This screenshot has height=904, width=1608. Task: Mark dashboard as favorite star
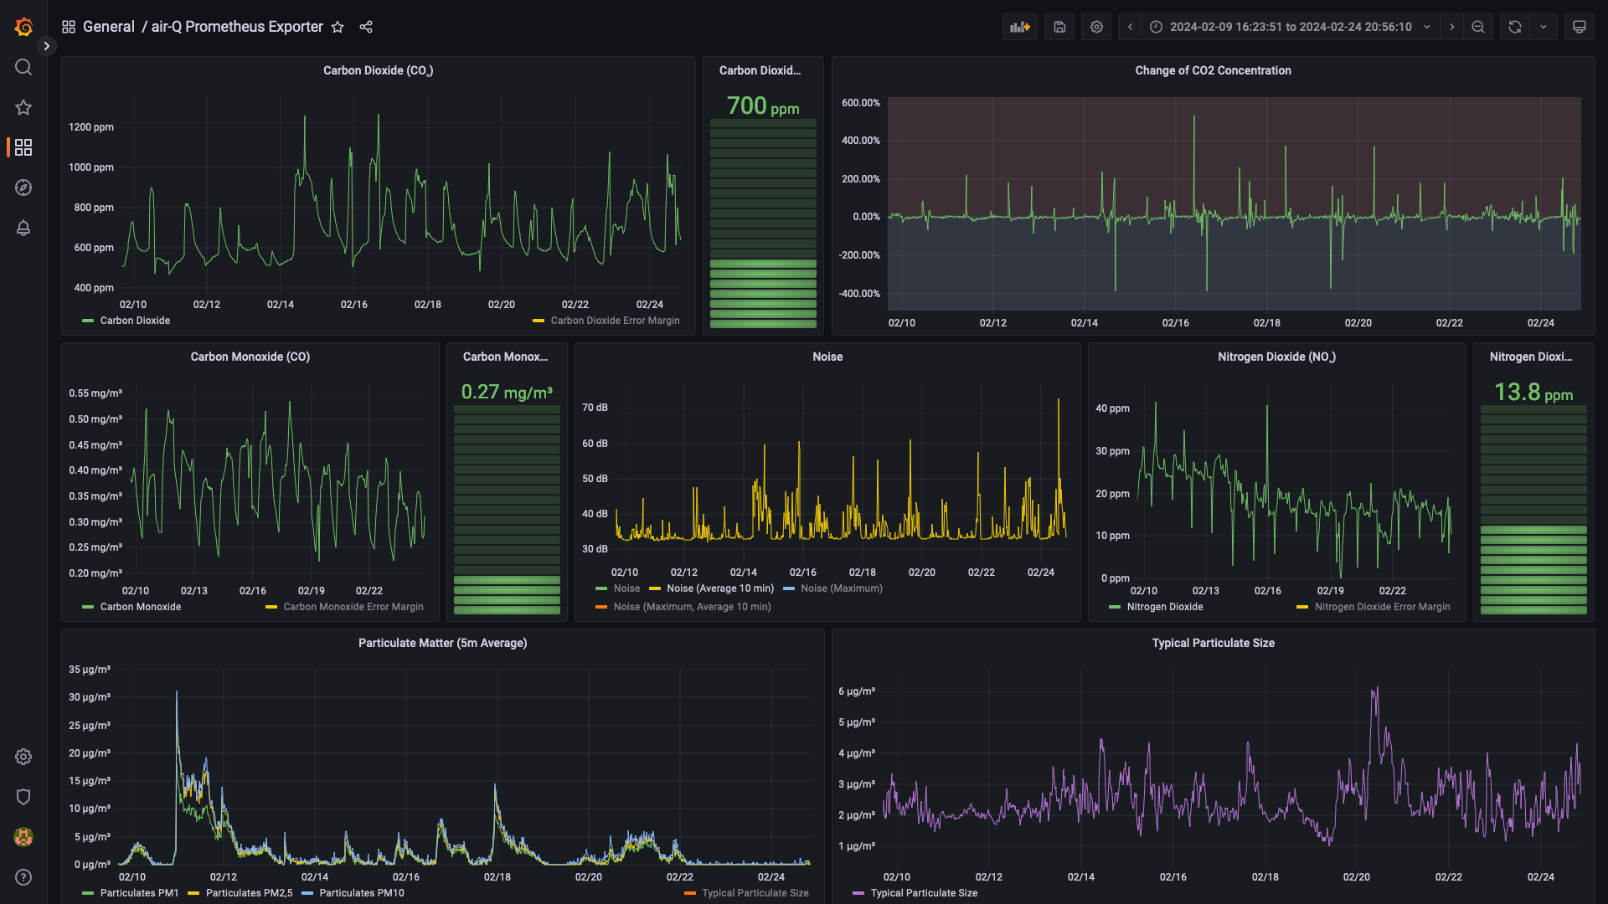click(x=338, y=27)
